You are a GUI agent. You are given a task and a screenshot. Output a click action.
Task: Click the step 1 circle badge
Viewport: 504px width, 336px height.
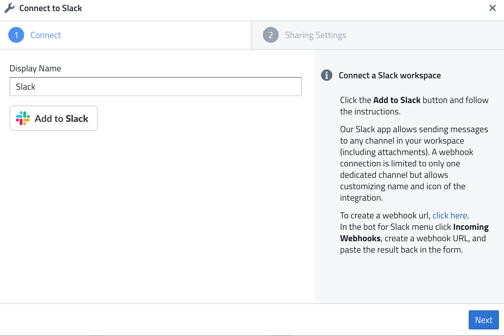[16, 35]
